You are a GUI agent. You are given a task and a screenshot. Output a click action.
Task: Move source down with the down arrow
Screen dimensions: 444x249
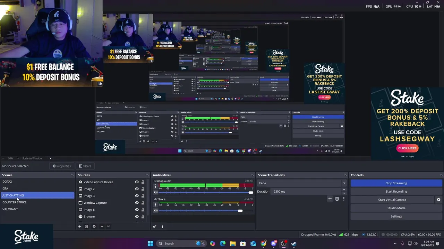(x=108, y=227)
